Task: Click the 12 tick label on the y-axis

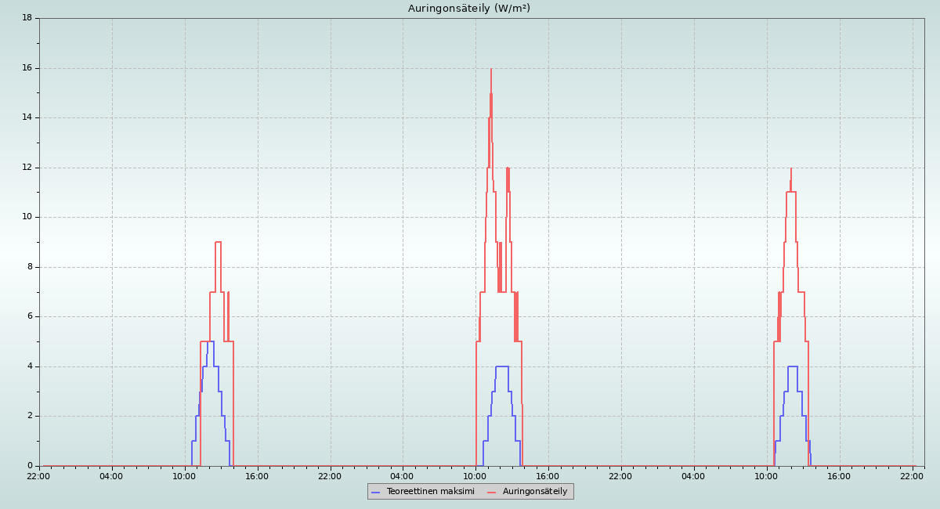Action: pos(27,168)
